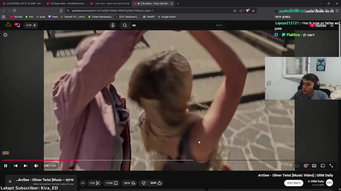The height and width of the screenshot is (191, 341).
Task: Close the ArrDee Oliver Twist mix panel
Action: 10,181
